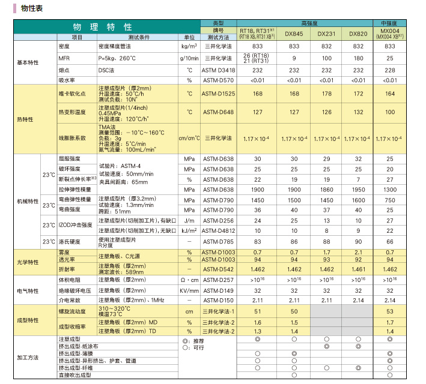Click the recommended symbol for RT18 注塑成型
Viewport: 426px width, 384px height.
257,340
